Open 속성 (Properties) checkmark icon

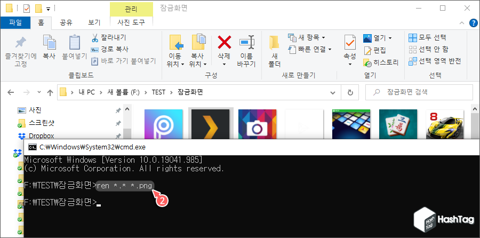click(350, 42)
